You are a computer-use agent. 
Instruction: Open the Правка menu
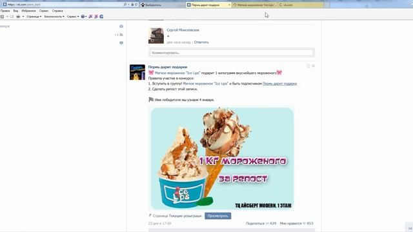pyautogui.click(x=5, y=11)
